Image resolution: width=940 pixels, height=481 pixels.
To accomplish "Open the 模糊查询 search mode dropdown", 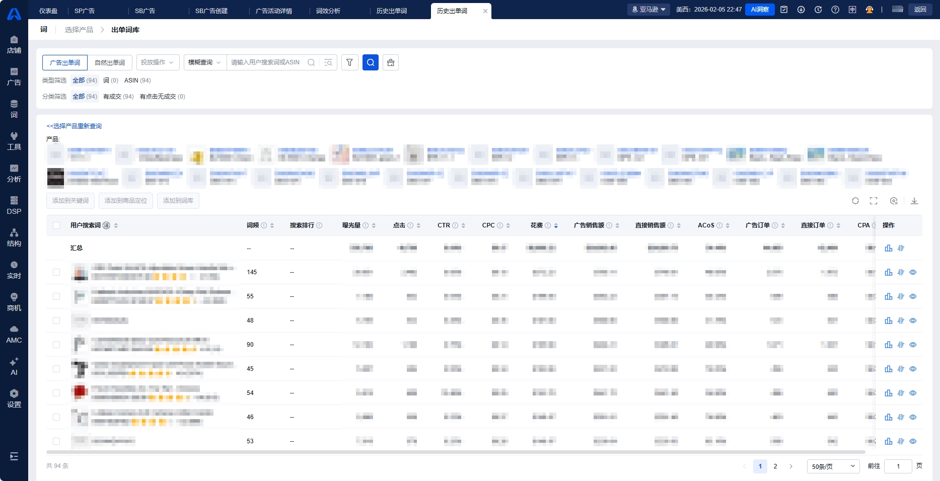I will click(x=204, y=62).
